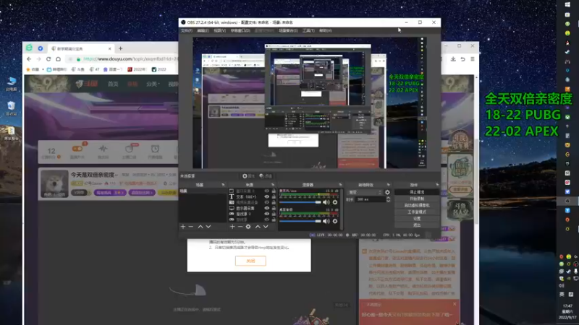Open the 工具(T) menu in OBS
Image resolution: width=579 pixels, height=325 pixels.
308,30
